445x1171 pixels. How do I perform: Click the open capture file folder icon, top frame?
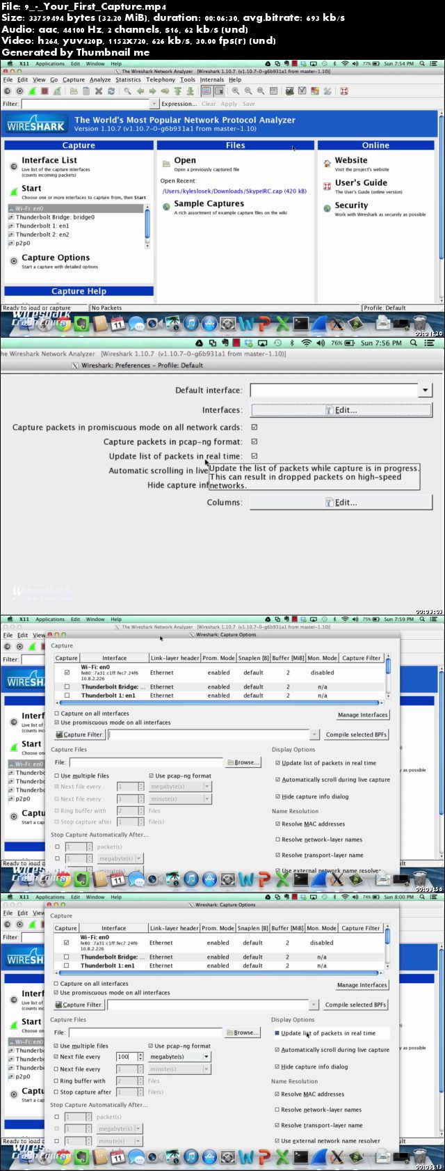pyautogui.click(x=74, y=91)
